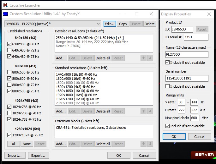Click the Crossfire Launcher butterfly icon
Viewport: 216px width, 164px height.
5,5
